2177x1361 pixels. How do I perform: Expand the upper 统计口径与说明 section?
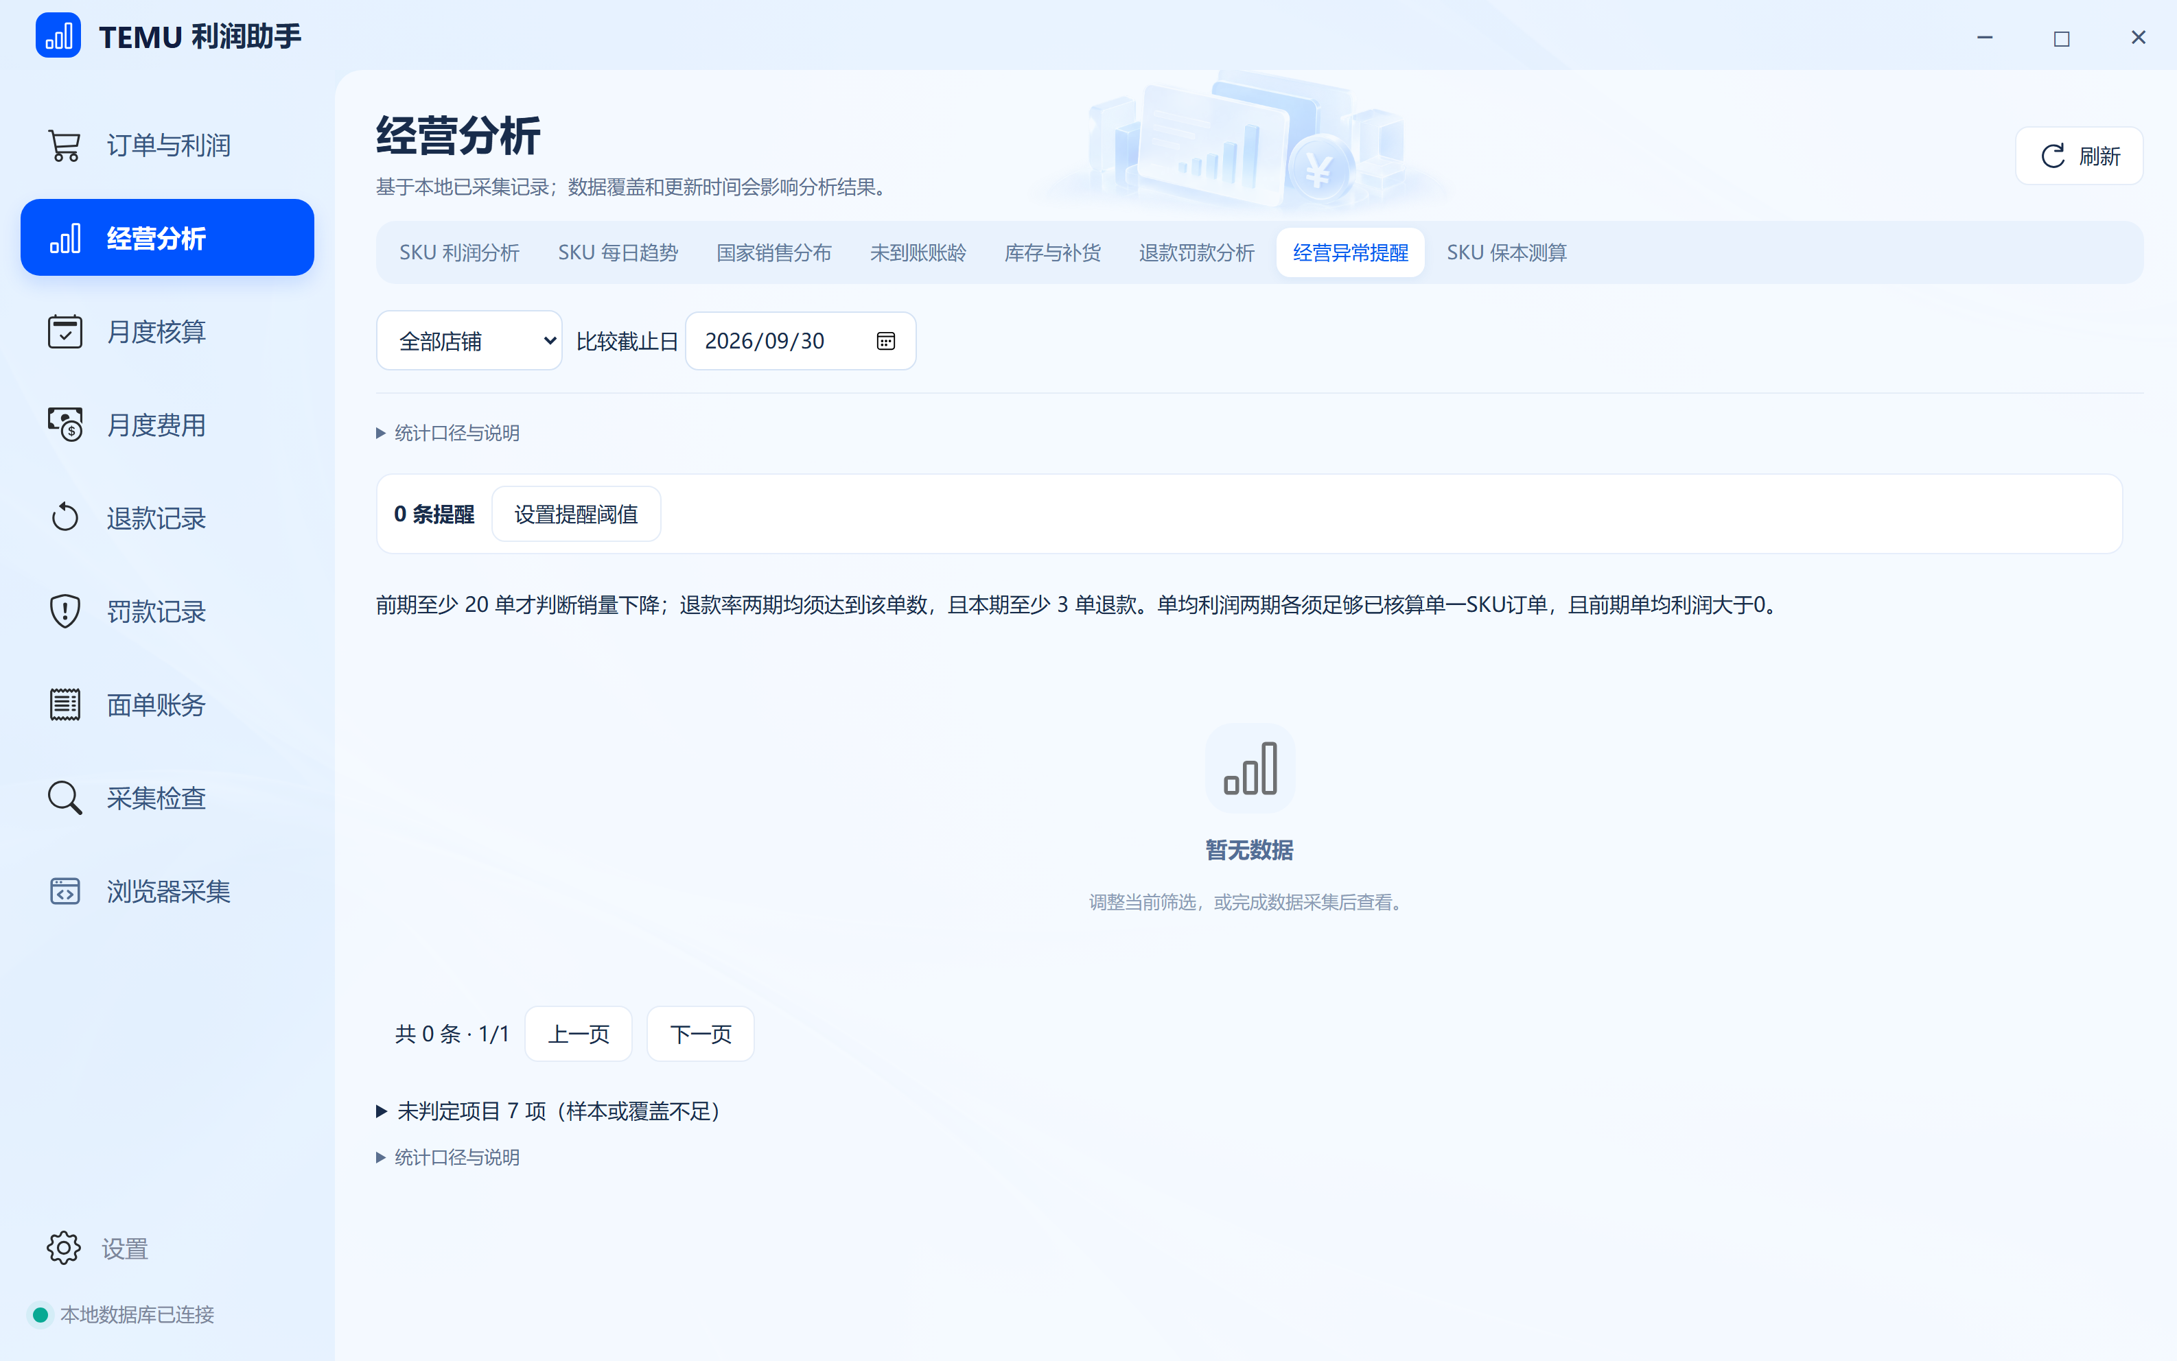point(447,433)
